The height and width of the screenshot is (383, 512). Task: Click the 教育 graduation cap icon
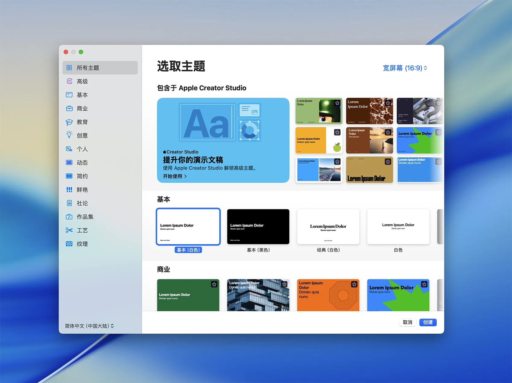pos(69,122)
